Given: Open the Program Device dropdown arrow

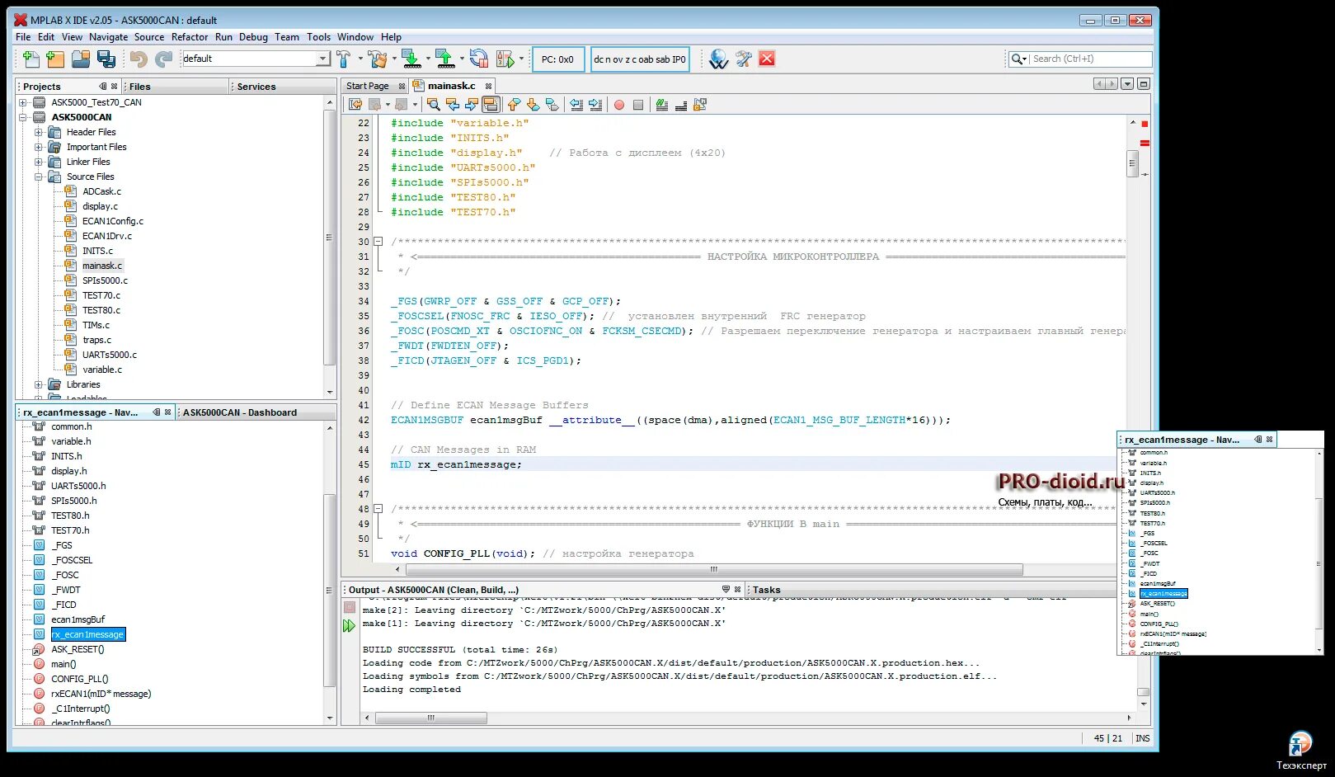Looking at the screenshot, I should 428,59.
